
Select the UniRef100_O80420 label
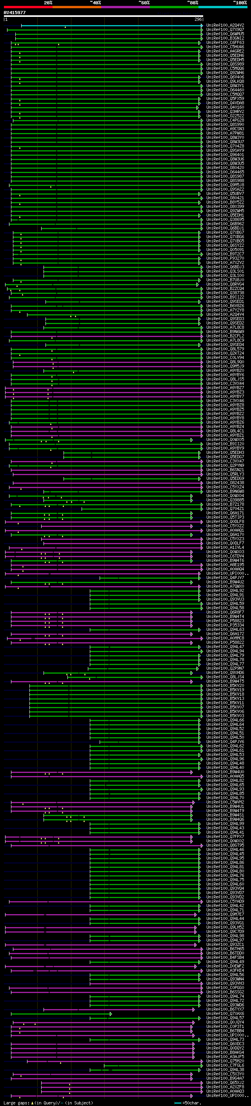tap(225, 168)
